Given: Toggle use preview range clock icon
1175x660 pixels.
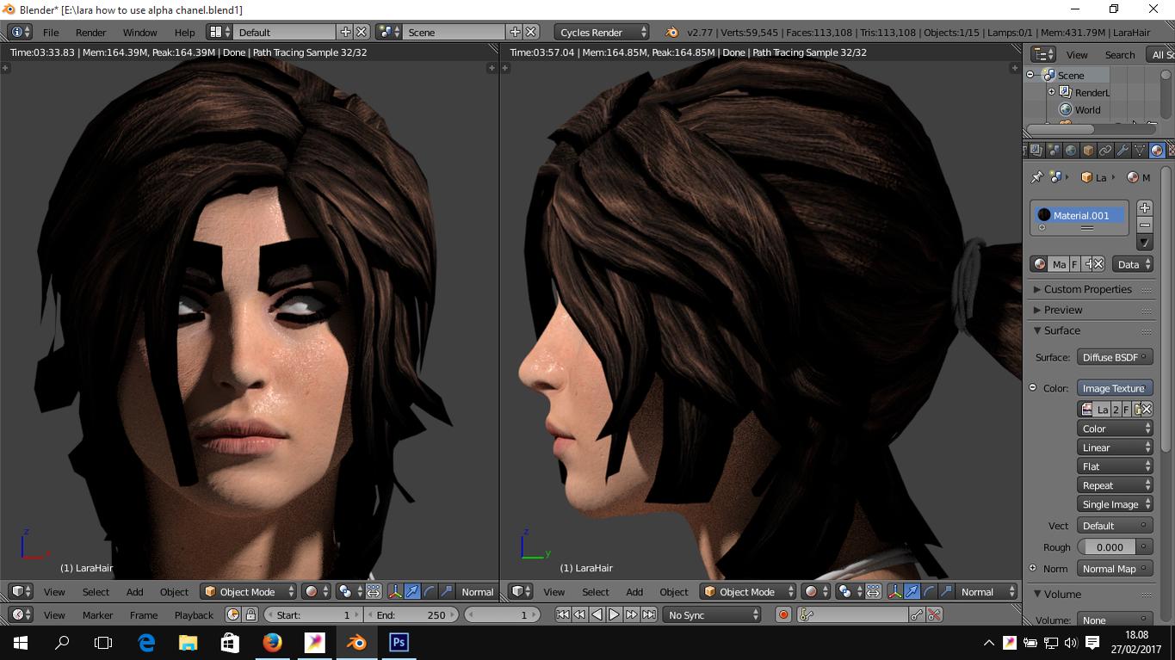Looking at the screenshot, I should tap(232, 614).
